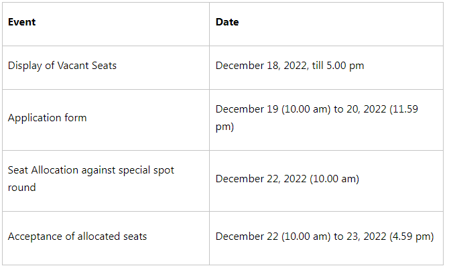Click Seat Allocation against special spot round
The height and width of the screenshot is (270, 451).
(91, 179)
